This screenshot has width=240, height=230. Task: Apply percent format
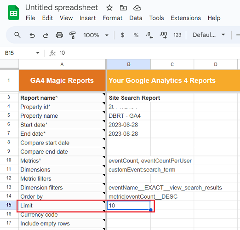136,35
